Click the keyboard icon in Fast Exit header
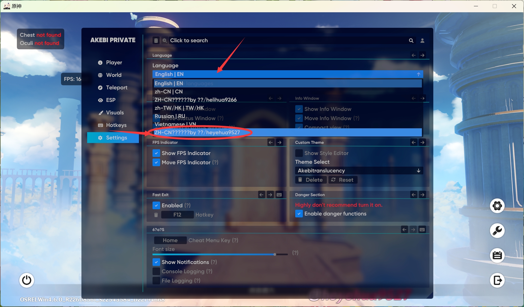 (x=279, y=195)
